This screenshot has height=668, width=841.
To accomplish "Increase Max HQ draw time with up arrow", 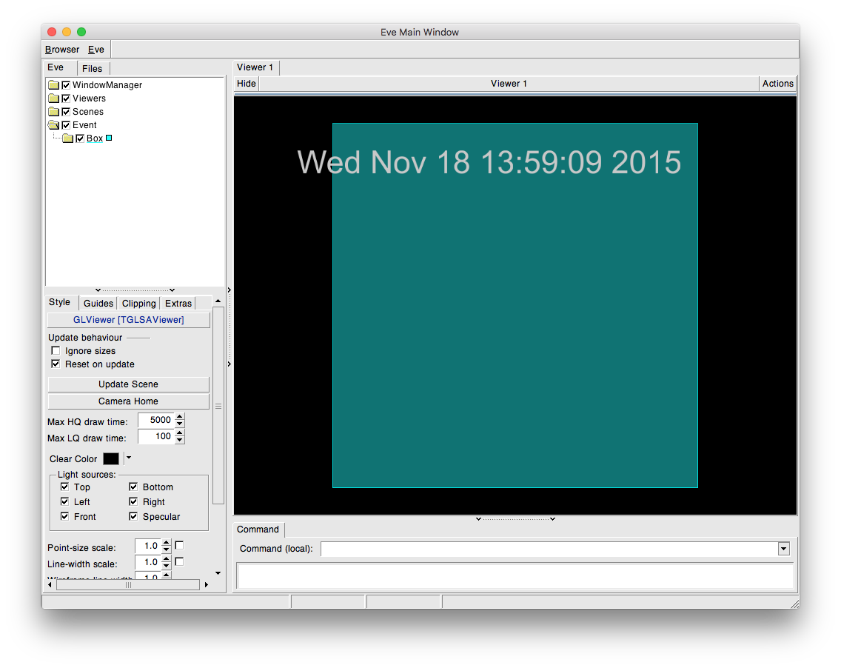I will point(180,417).
